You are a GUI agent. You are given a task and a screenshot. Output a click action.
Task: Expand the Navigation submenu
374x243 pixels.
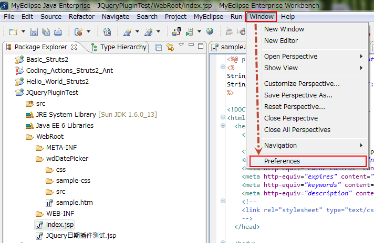point(307,145)
